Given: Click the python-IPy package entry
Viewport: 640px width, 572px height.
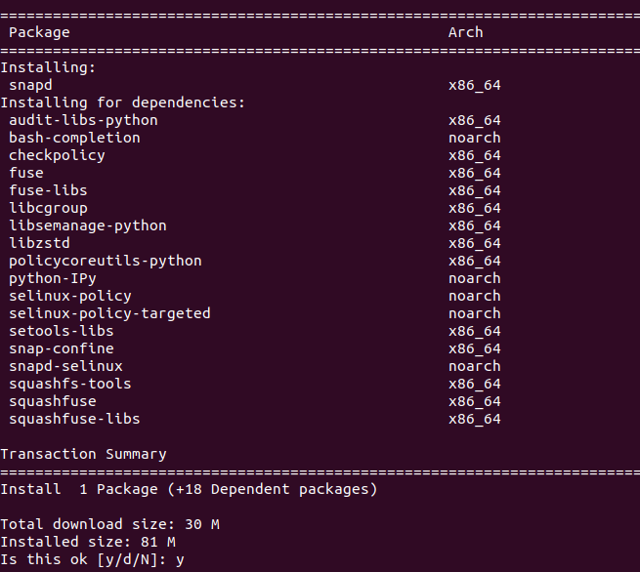Looking at the screenshot, I should [x=53, y=278].
